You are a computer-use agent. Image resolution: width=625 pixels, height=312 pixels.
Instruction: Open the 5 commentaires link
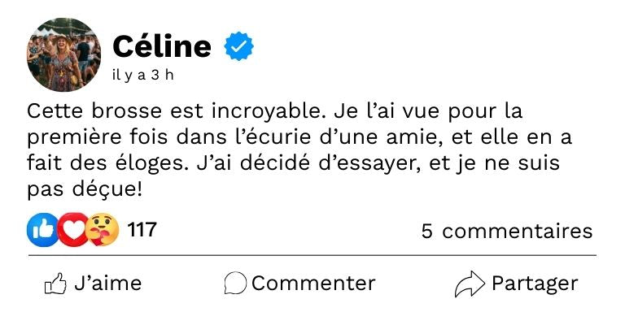(x=507, y=232)
